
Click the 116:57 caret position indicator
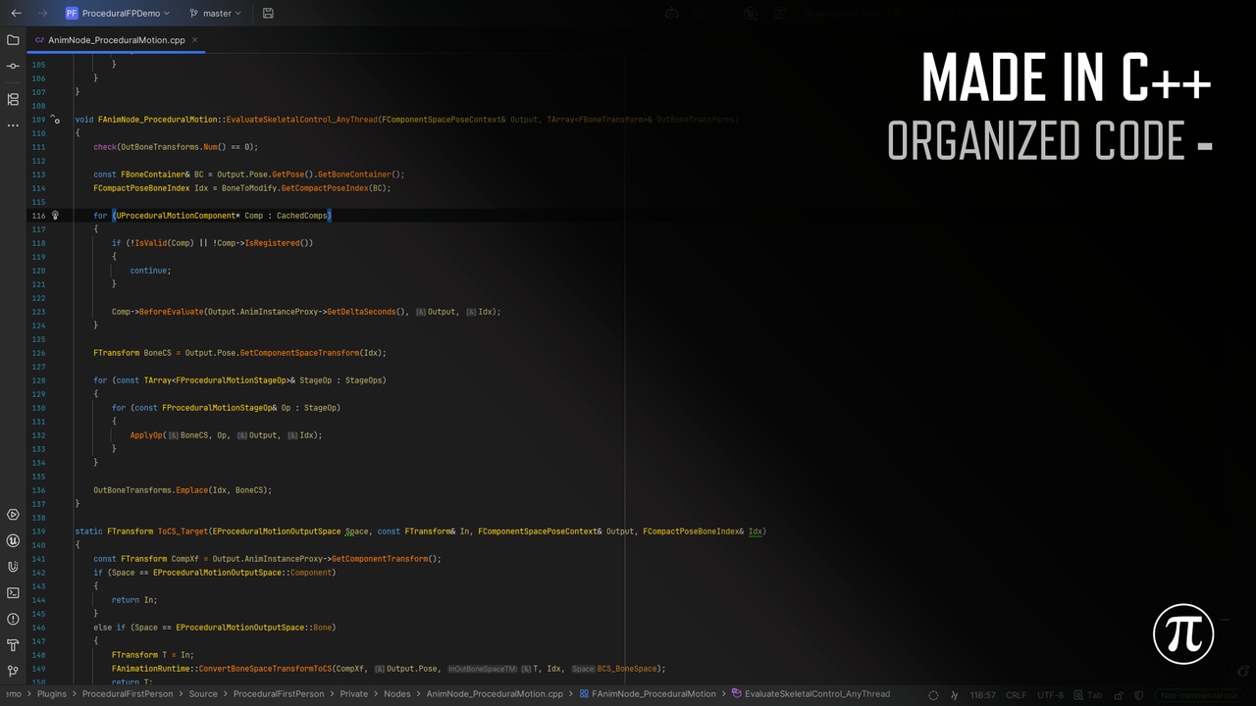pos(983,695)
